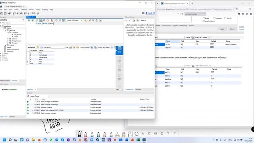Toggle invisible characters display icon
Viewport: 254px width, 143px height.
(x=97, y=20)
